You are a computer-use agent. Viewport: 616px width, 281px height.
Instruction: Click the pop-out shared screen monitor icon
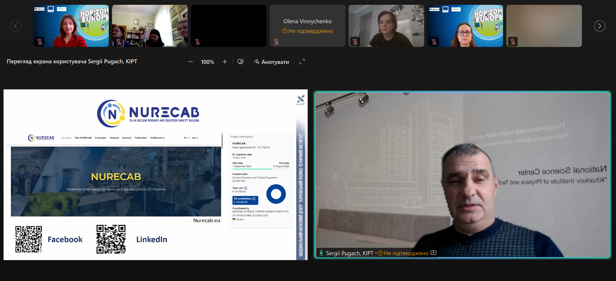[x=240, y=62]
